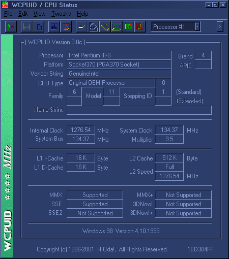Click the red circuit board icon
Screen dimensions: 229x259
click(x=140, y=26)
